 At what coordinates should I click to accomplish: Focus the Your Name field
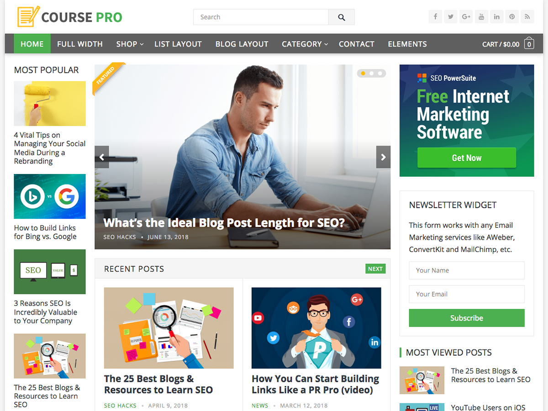[x=467, y=270]
